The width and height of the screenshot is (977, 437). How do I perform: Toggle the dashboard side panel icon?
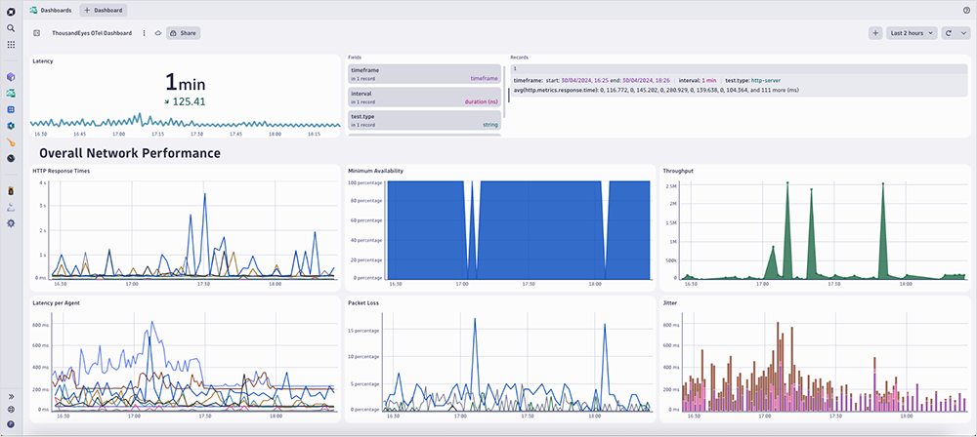[x=37, y=32]
